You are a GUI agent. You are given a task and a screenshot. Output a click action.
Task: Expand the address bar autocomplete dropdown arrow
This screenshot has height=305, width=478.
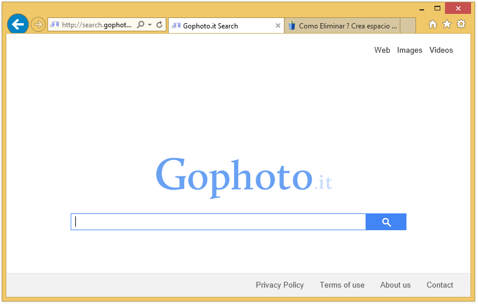149,25
